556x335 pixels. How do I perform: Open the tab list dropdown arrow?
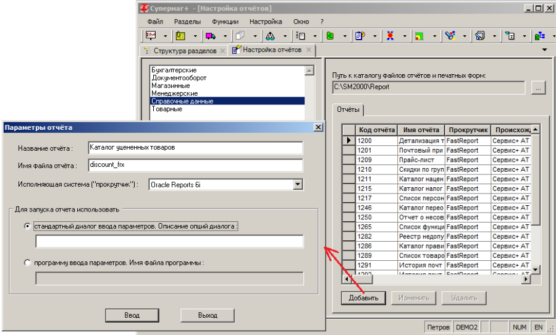click(x=545, y=49)
